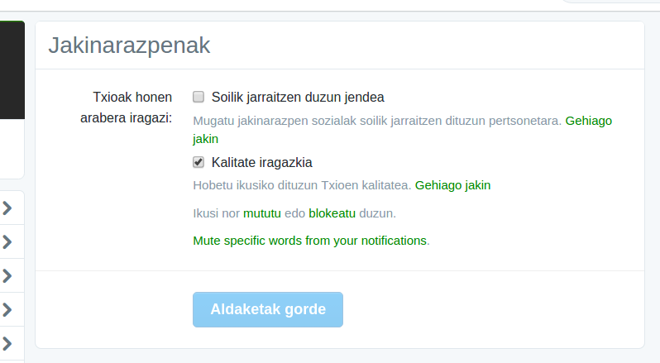This screenshot has height=363, width=660.
Task: Open the second chevron item in left sidebar
Action: coord(7,242)
